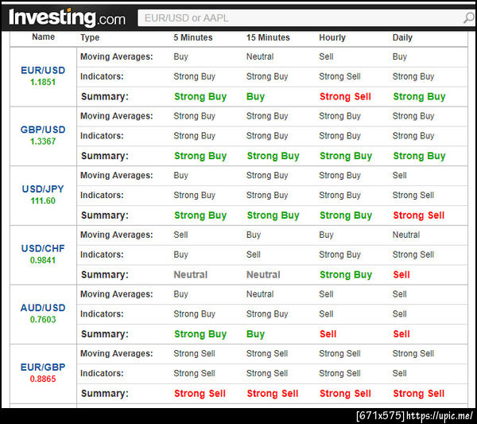Select the Daily column header

pyautogui.click(x=402, y=37)
